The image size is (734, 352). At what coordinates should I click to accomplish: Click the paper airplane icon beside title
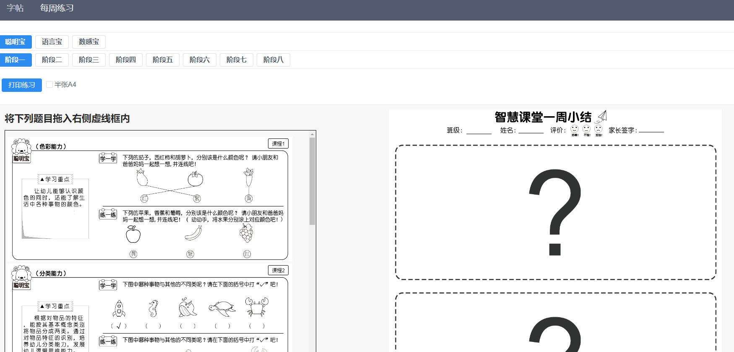pos(602,116)
